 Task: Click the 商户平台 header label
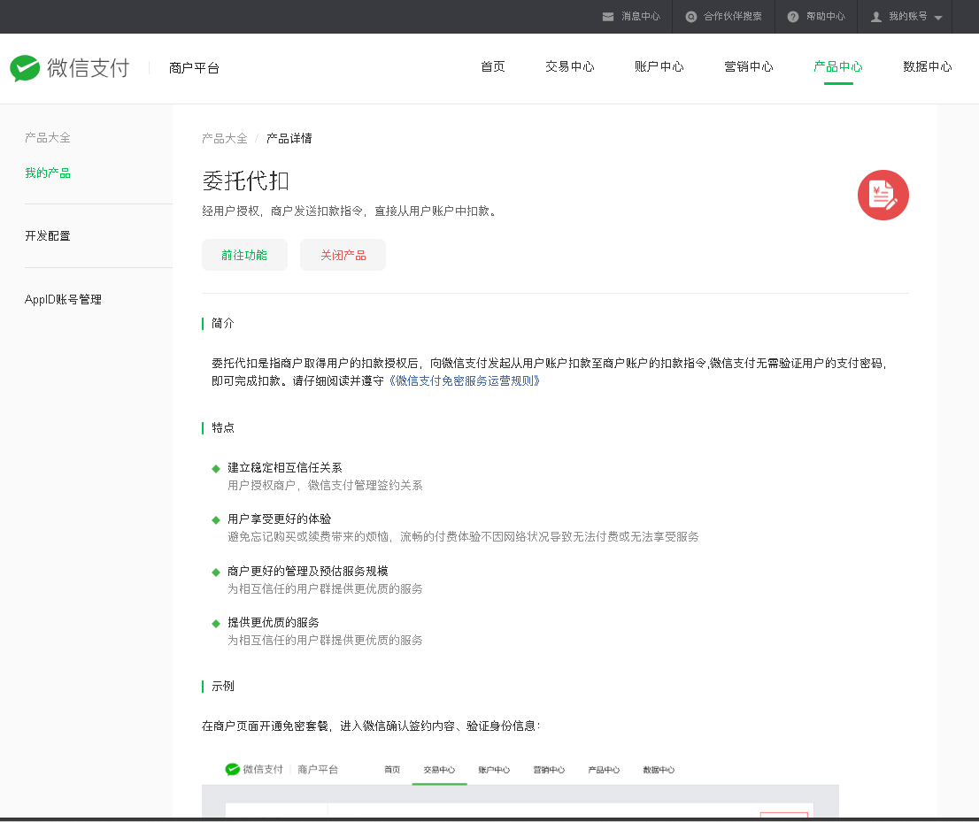point(194,68)
